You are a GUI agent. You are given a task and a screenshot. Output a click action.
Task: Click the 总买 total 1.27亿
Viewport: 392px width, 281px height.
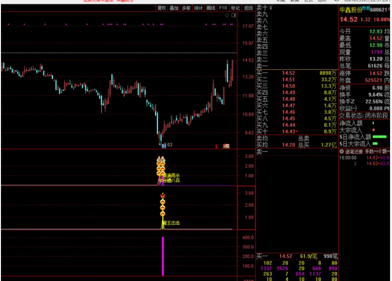pyautogui.click(x=329, y=145)
